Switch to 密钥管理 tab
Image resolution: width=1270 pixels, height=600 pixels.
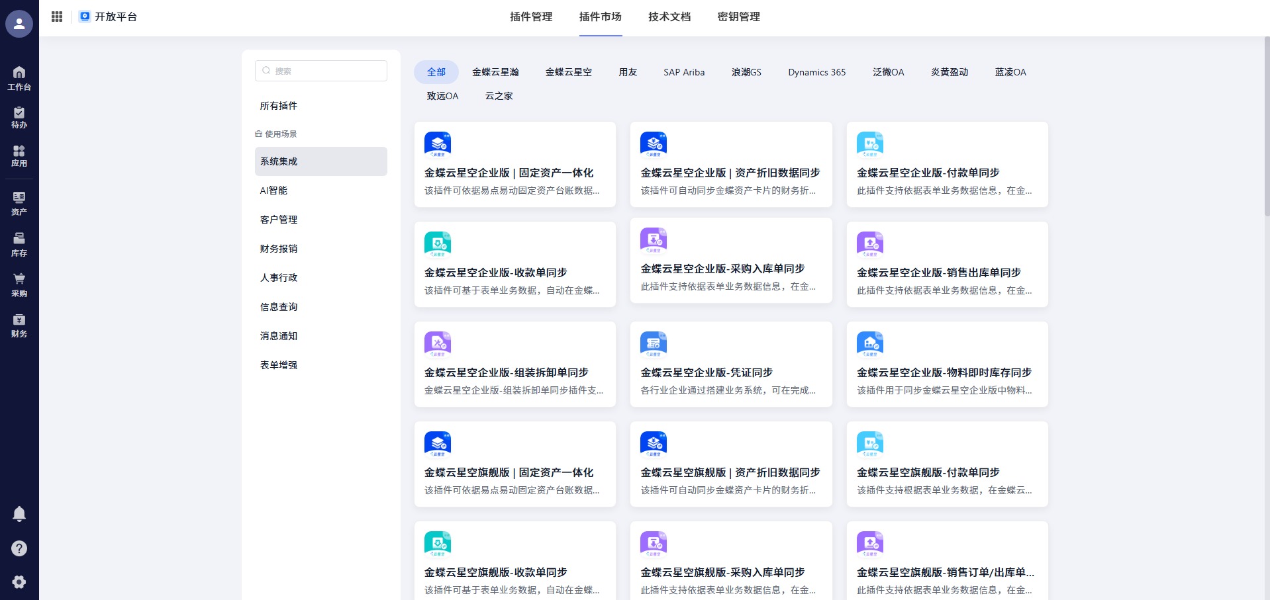point(739,17)
